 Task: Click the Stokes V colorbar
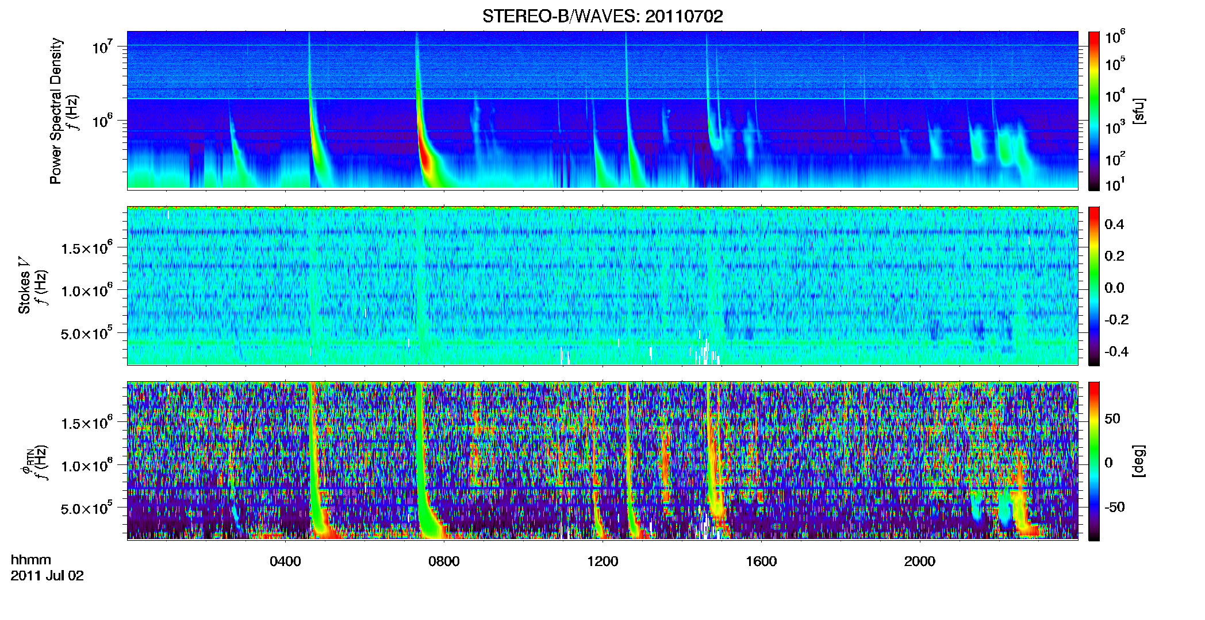pos(1094,286)
